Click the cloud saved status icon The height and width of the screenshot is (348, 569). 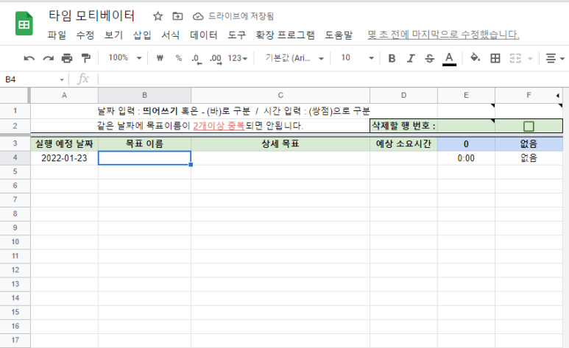click(198, 16)
